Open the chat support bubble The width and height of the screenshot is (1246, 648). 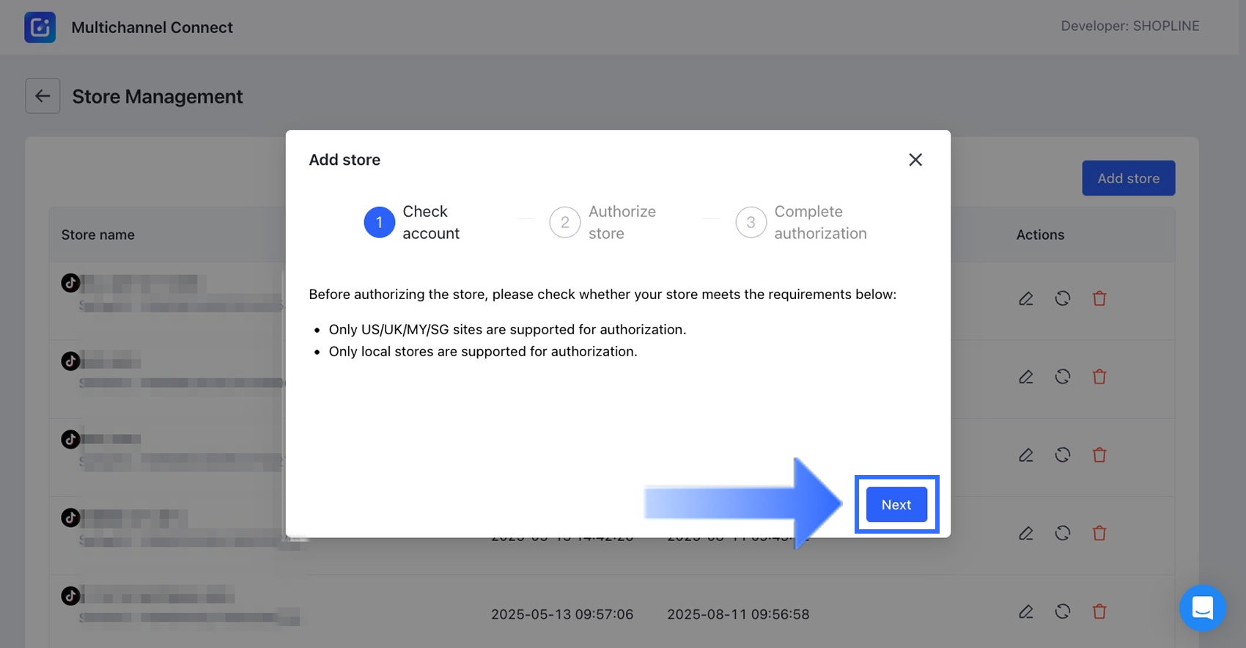tap(1203, 608)
